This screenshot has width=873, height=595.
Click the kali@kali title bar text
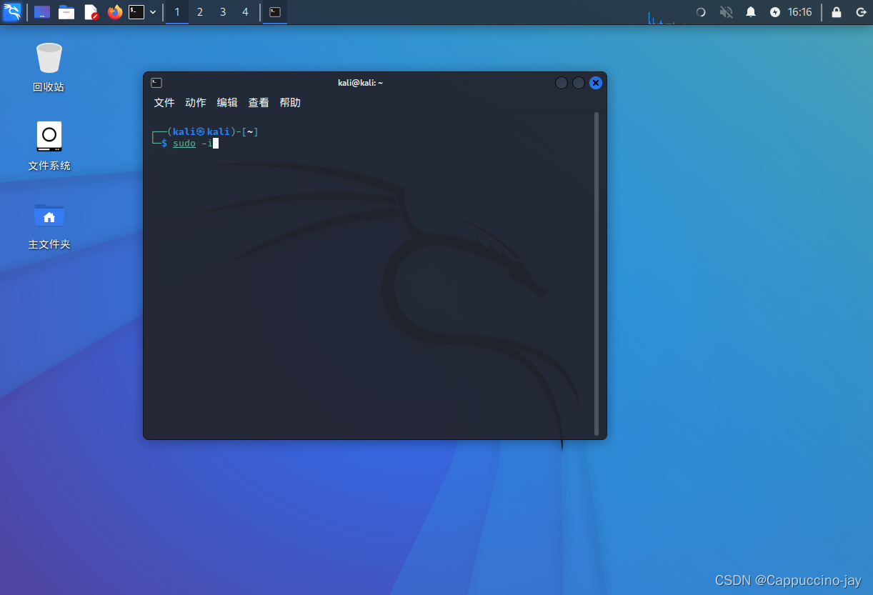point(361,83)
